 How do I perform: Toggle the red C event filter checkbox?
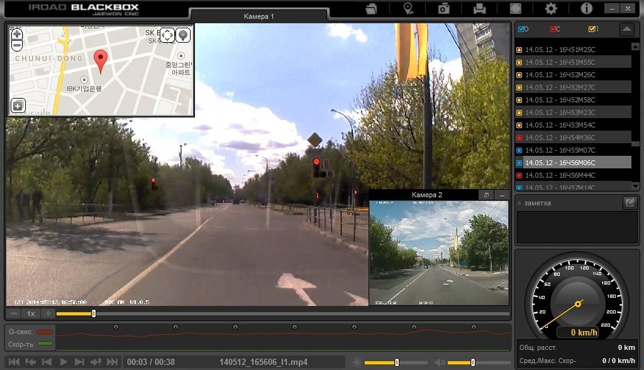coord(555,29)
